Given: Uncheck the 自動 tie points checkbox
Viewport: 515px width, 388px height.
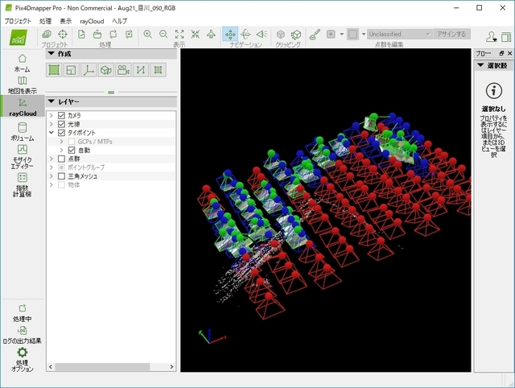Looking at the screenshot, I should [x=72, y=151].
